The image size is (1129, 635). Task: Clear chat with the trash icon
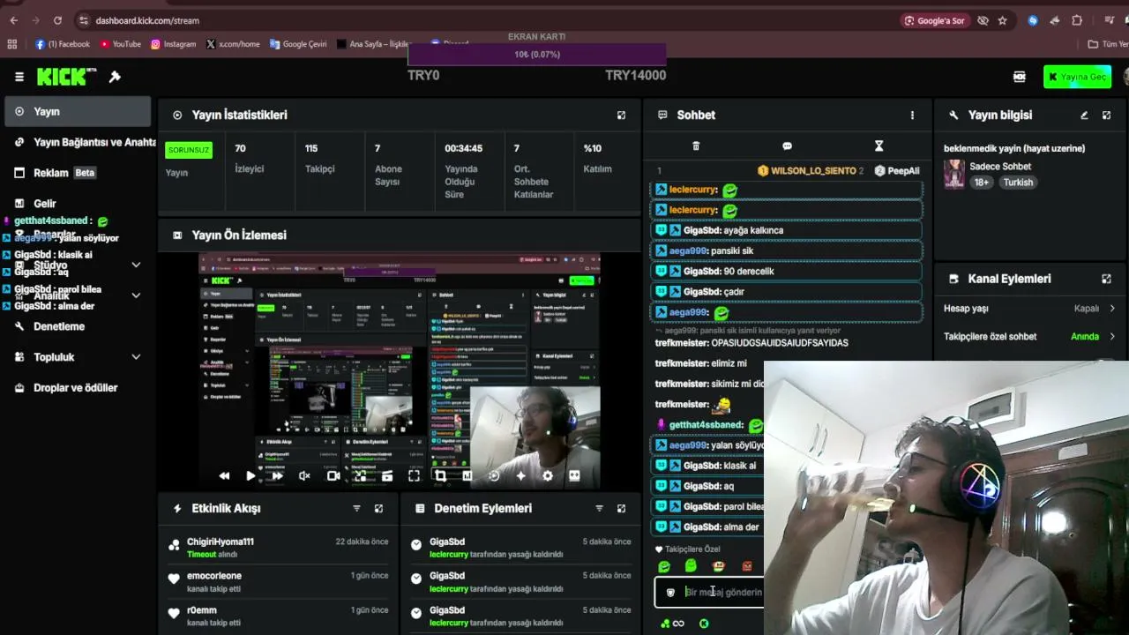point(695,146)
